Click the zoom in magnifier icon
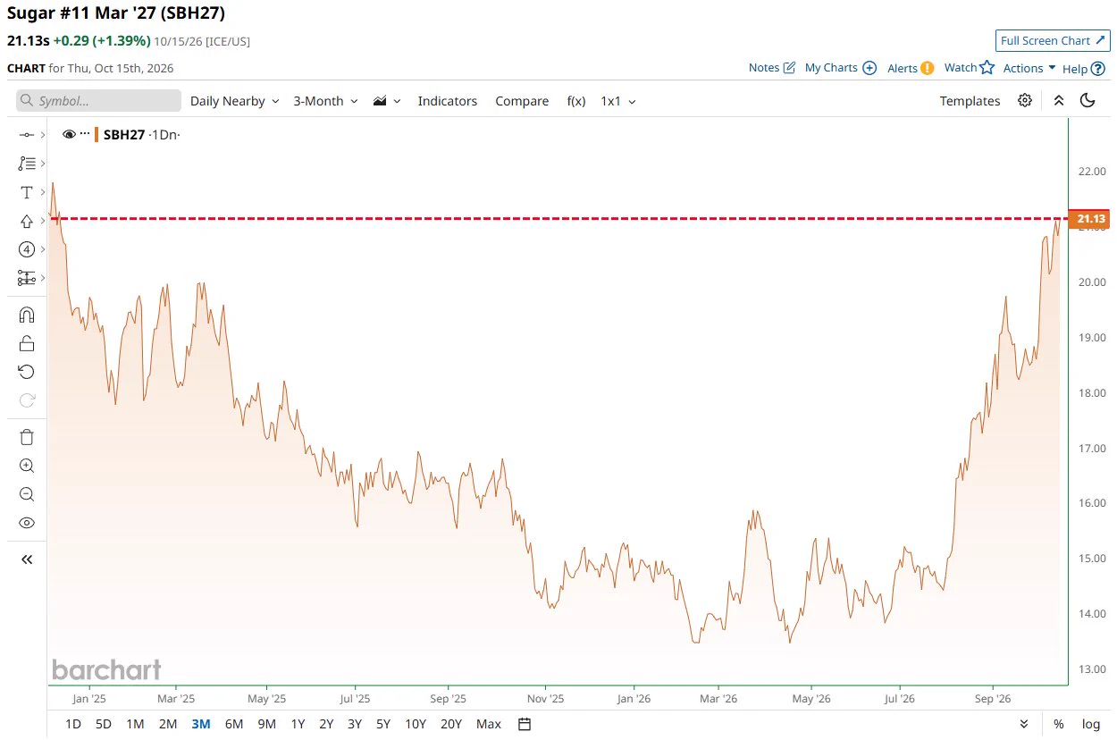Screen dimensions: 1117x740 [27, 466]
